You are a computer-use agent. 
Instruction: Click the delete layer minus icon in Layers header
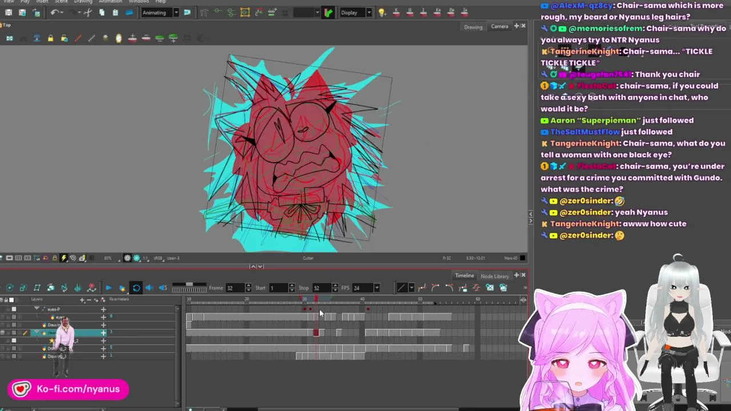coord(89,300)
